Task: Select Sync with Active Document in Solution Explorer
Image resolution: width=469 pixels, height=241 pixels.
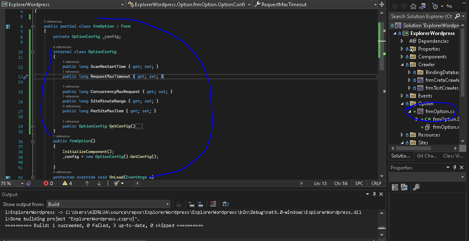Action: coord(422,6)
